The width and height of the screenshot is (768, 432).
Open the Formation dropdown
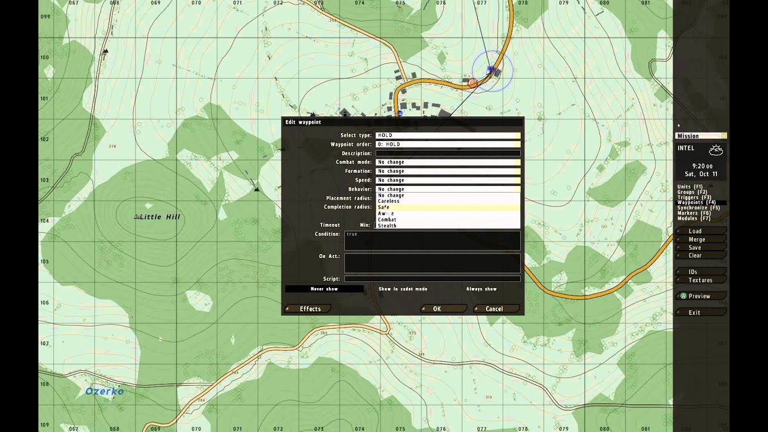tap(448, 171)
